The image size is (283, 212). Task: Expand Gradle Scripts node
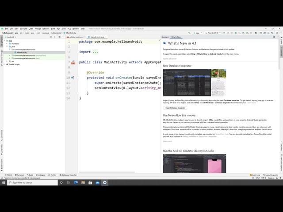click(4, 64)
